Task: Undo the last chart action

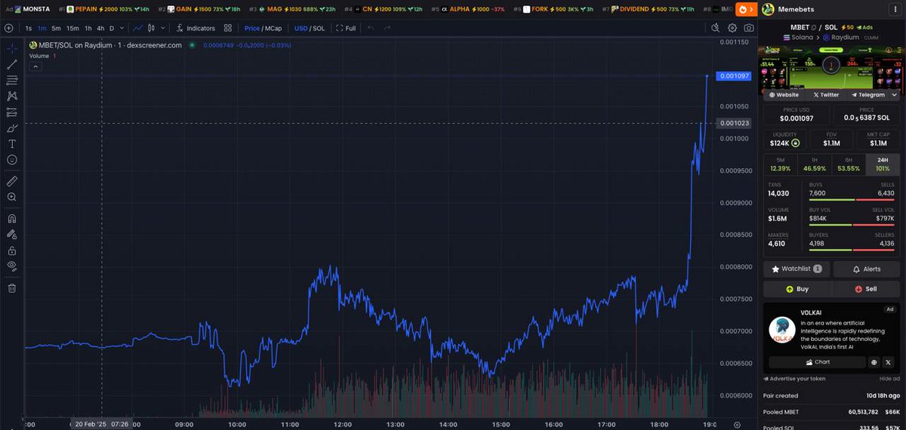Action: click(x=371, y=28)
